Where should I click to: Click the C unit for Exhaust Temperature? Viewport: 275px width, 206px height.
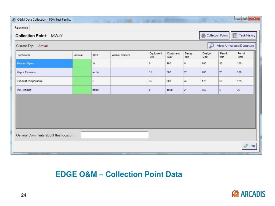tap(101, 81)
